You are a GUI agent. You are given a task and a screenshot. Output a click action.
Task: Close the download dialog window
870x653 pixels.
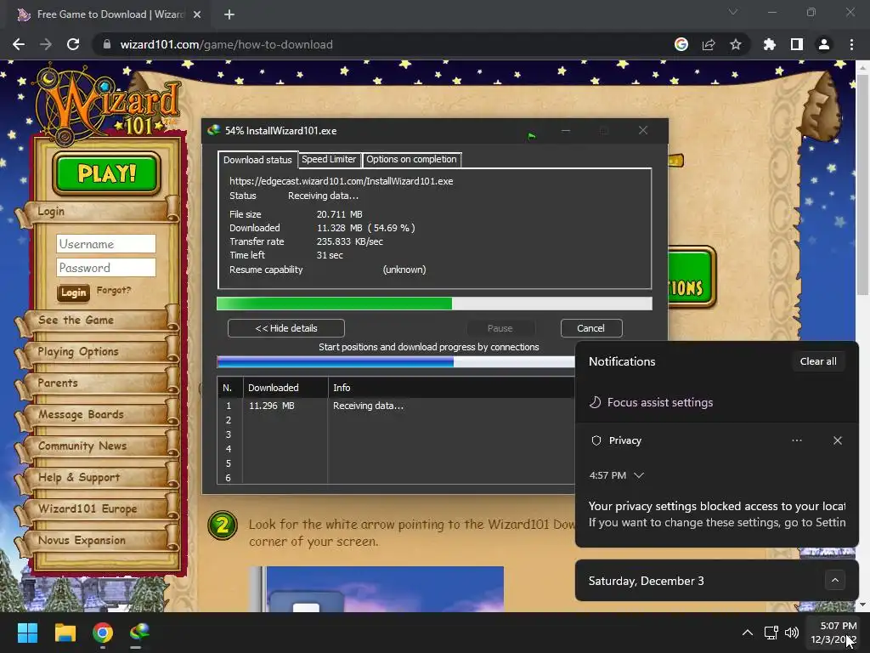tap(643, 130)
